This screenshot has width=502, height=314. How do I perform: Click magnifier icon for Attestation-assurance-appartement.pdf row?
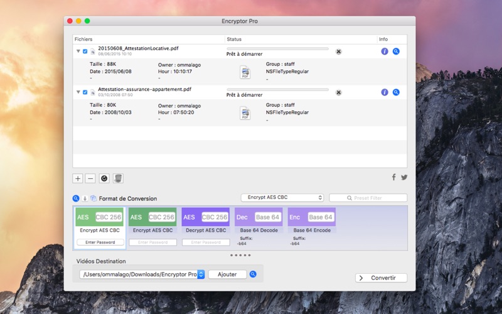click(x=396, y=92)
